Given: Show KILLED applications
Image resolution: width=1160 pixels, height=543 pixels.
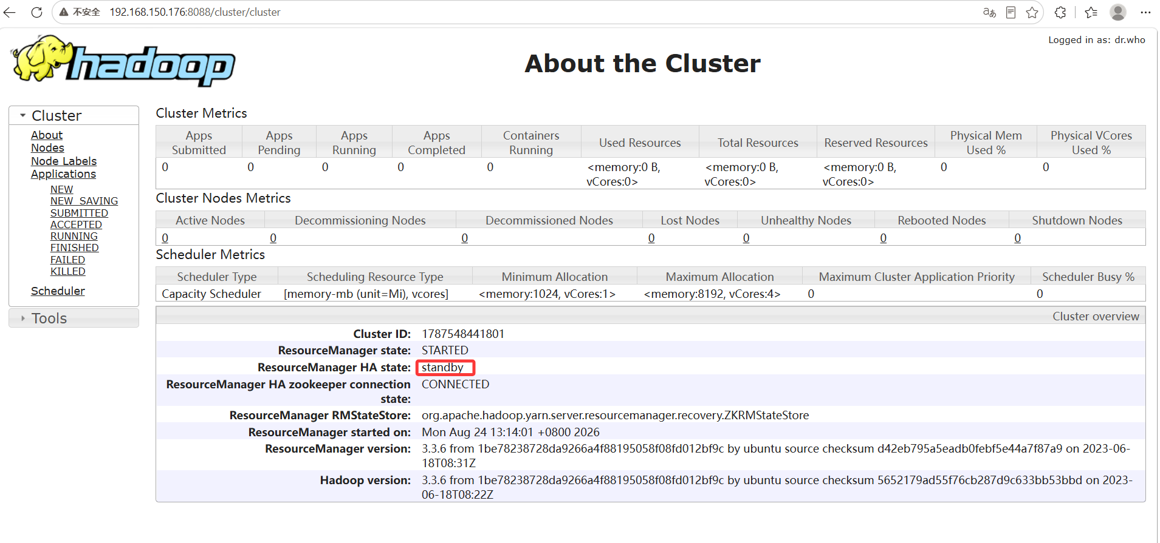Looking at the screenshot, I should click(67, 271).
